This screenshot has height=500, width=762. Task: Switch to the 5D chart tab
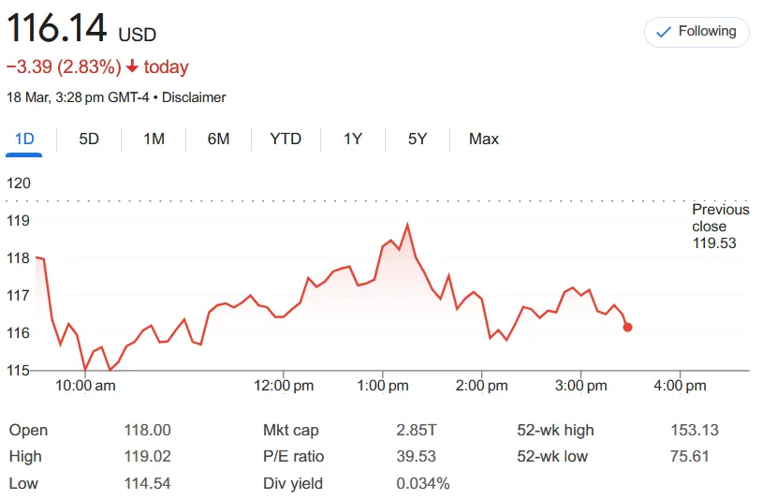[89, 139]
